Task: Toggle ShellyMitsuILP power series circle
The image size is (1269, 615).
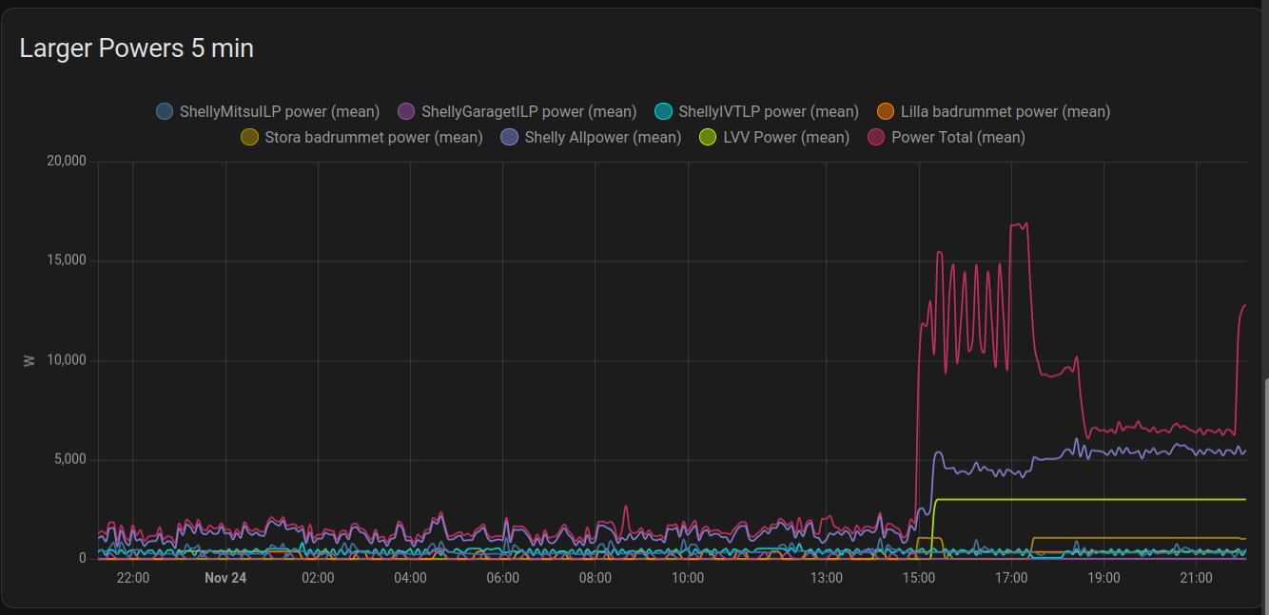Action: click(166, 111)
